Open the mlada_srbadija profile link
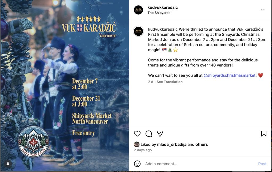The height and width of the screenshot is (172, 272). click(x=172, y=144)
